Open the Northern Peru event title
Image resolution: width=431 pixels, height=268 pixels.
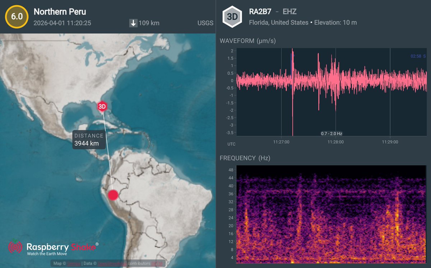pos(60,11)
